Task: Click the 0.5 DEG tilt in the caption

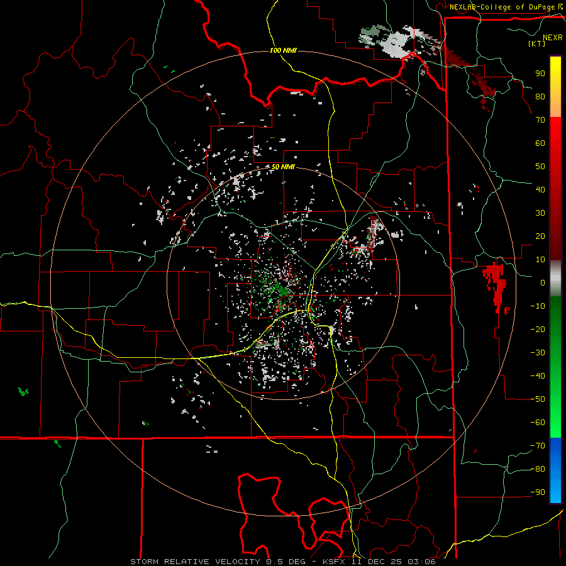Action: [286, 562]
